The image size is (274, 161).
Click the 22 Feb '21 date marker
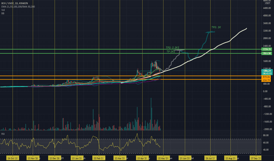pyautogui.click(x=99, y=158)
